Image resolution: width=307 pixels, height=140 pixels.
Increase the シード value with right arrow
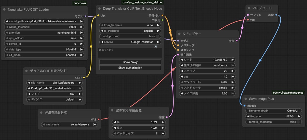[233, 60]
